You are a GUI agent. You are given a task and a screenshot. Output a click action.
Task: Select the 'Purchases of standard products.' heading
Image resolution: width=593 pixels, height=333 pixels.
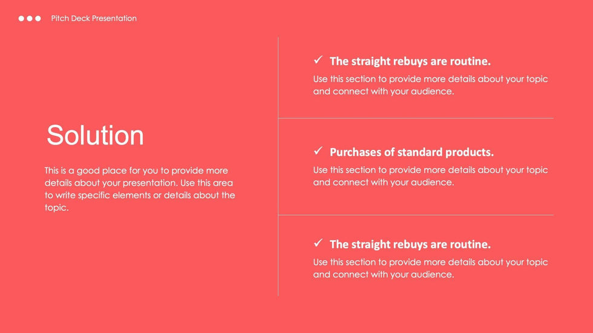tap(411, 152)
